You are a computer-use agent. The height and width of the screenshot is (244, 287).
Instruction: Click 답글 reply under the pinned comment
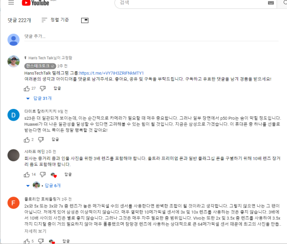[x=57, y=89]
